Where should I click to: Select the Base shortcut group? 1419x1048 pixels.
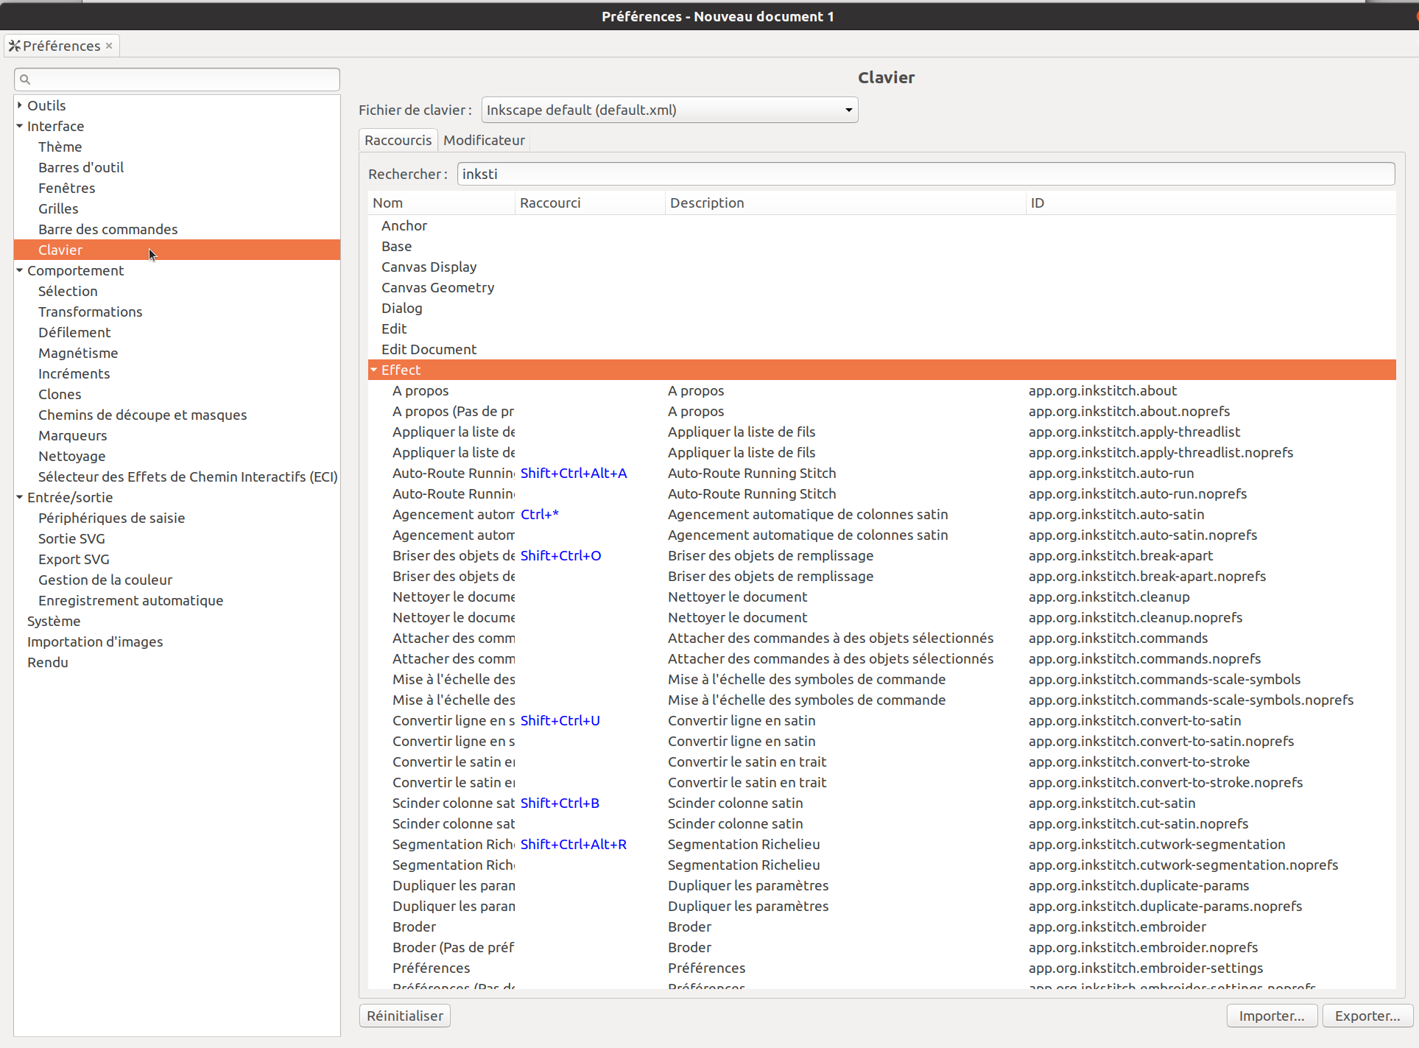(x=396, y=246)
